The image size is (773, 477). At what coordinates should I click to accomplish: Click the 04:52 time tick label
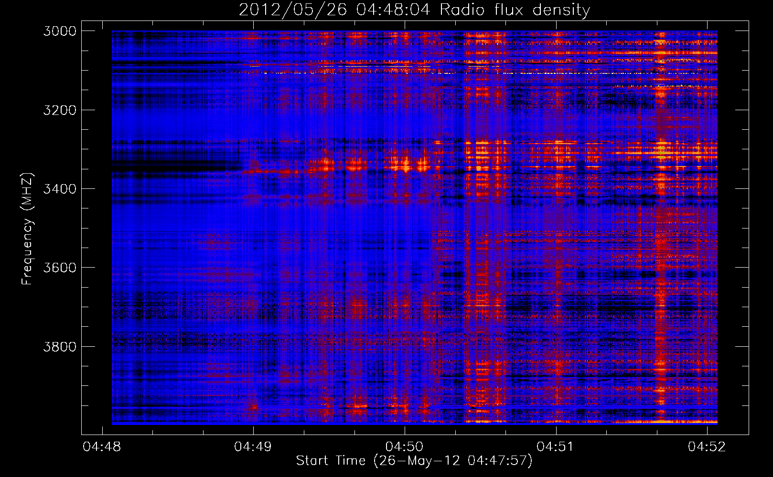click(x=707, y=446)
